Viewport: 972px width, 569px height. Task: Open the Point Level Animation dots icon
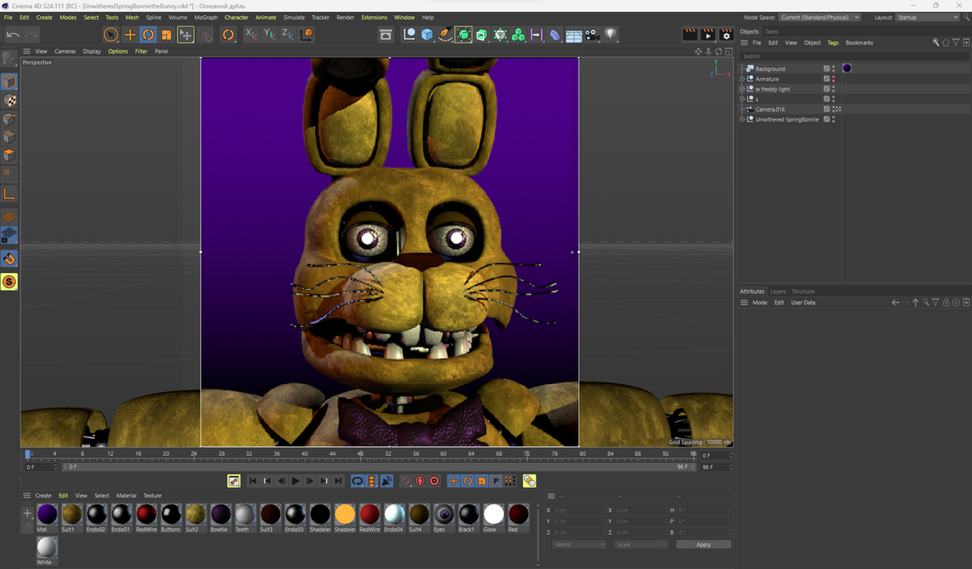pyautogui.click(x=510, y=481)
